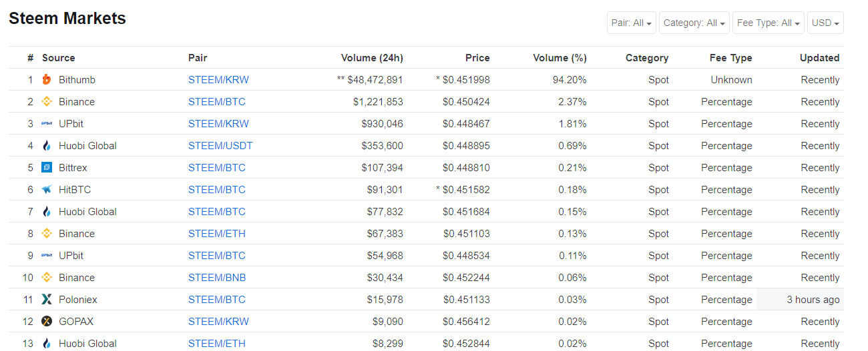Click the 2.37% volume percentage

572,102
